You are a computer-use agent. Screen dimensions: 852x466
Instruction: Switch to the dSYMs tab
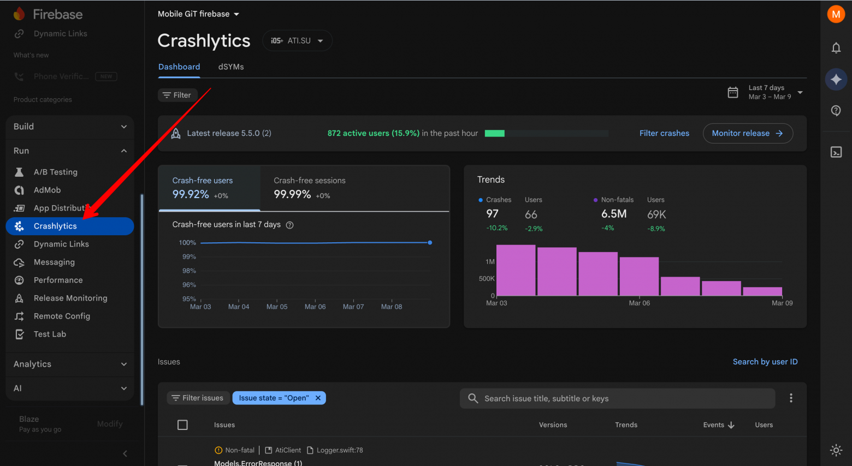(x=230, y=67)
